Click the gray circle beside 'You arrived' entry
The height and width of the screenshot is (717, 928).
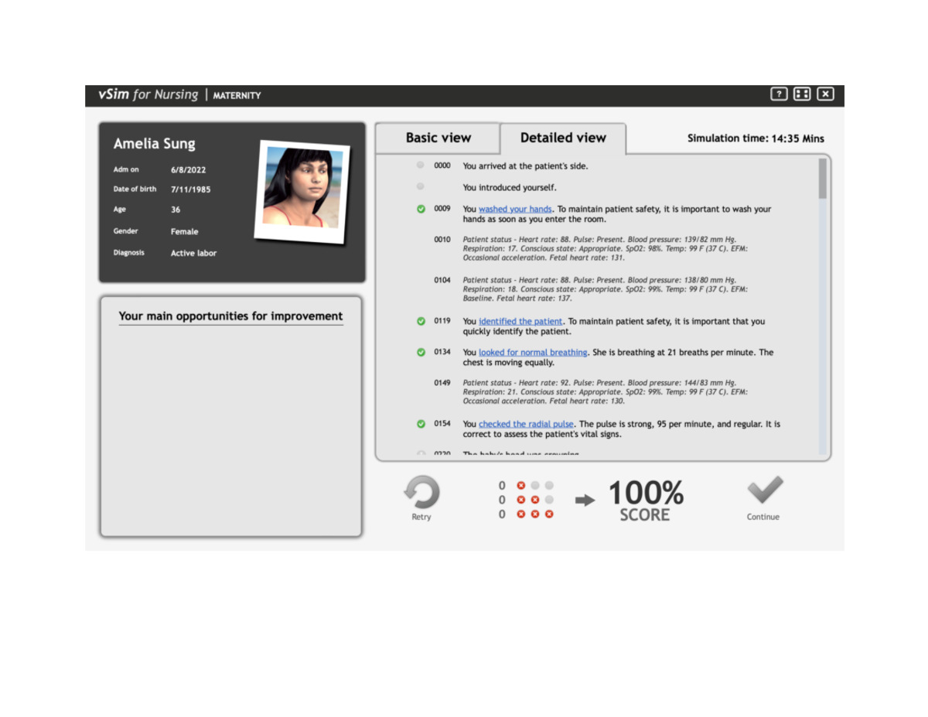pyautogui.click(x=419, y=164)
